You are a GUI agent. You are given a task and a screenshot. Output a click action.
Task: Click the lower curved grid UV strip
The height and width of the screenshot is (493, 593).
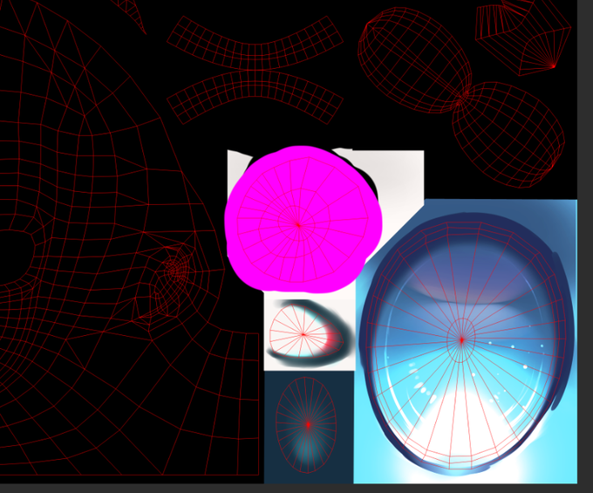pos(255,98)
